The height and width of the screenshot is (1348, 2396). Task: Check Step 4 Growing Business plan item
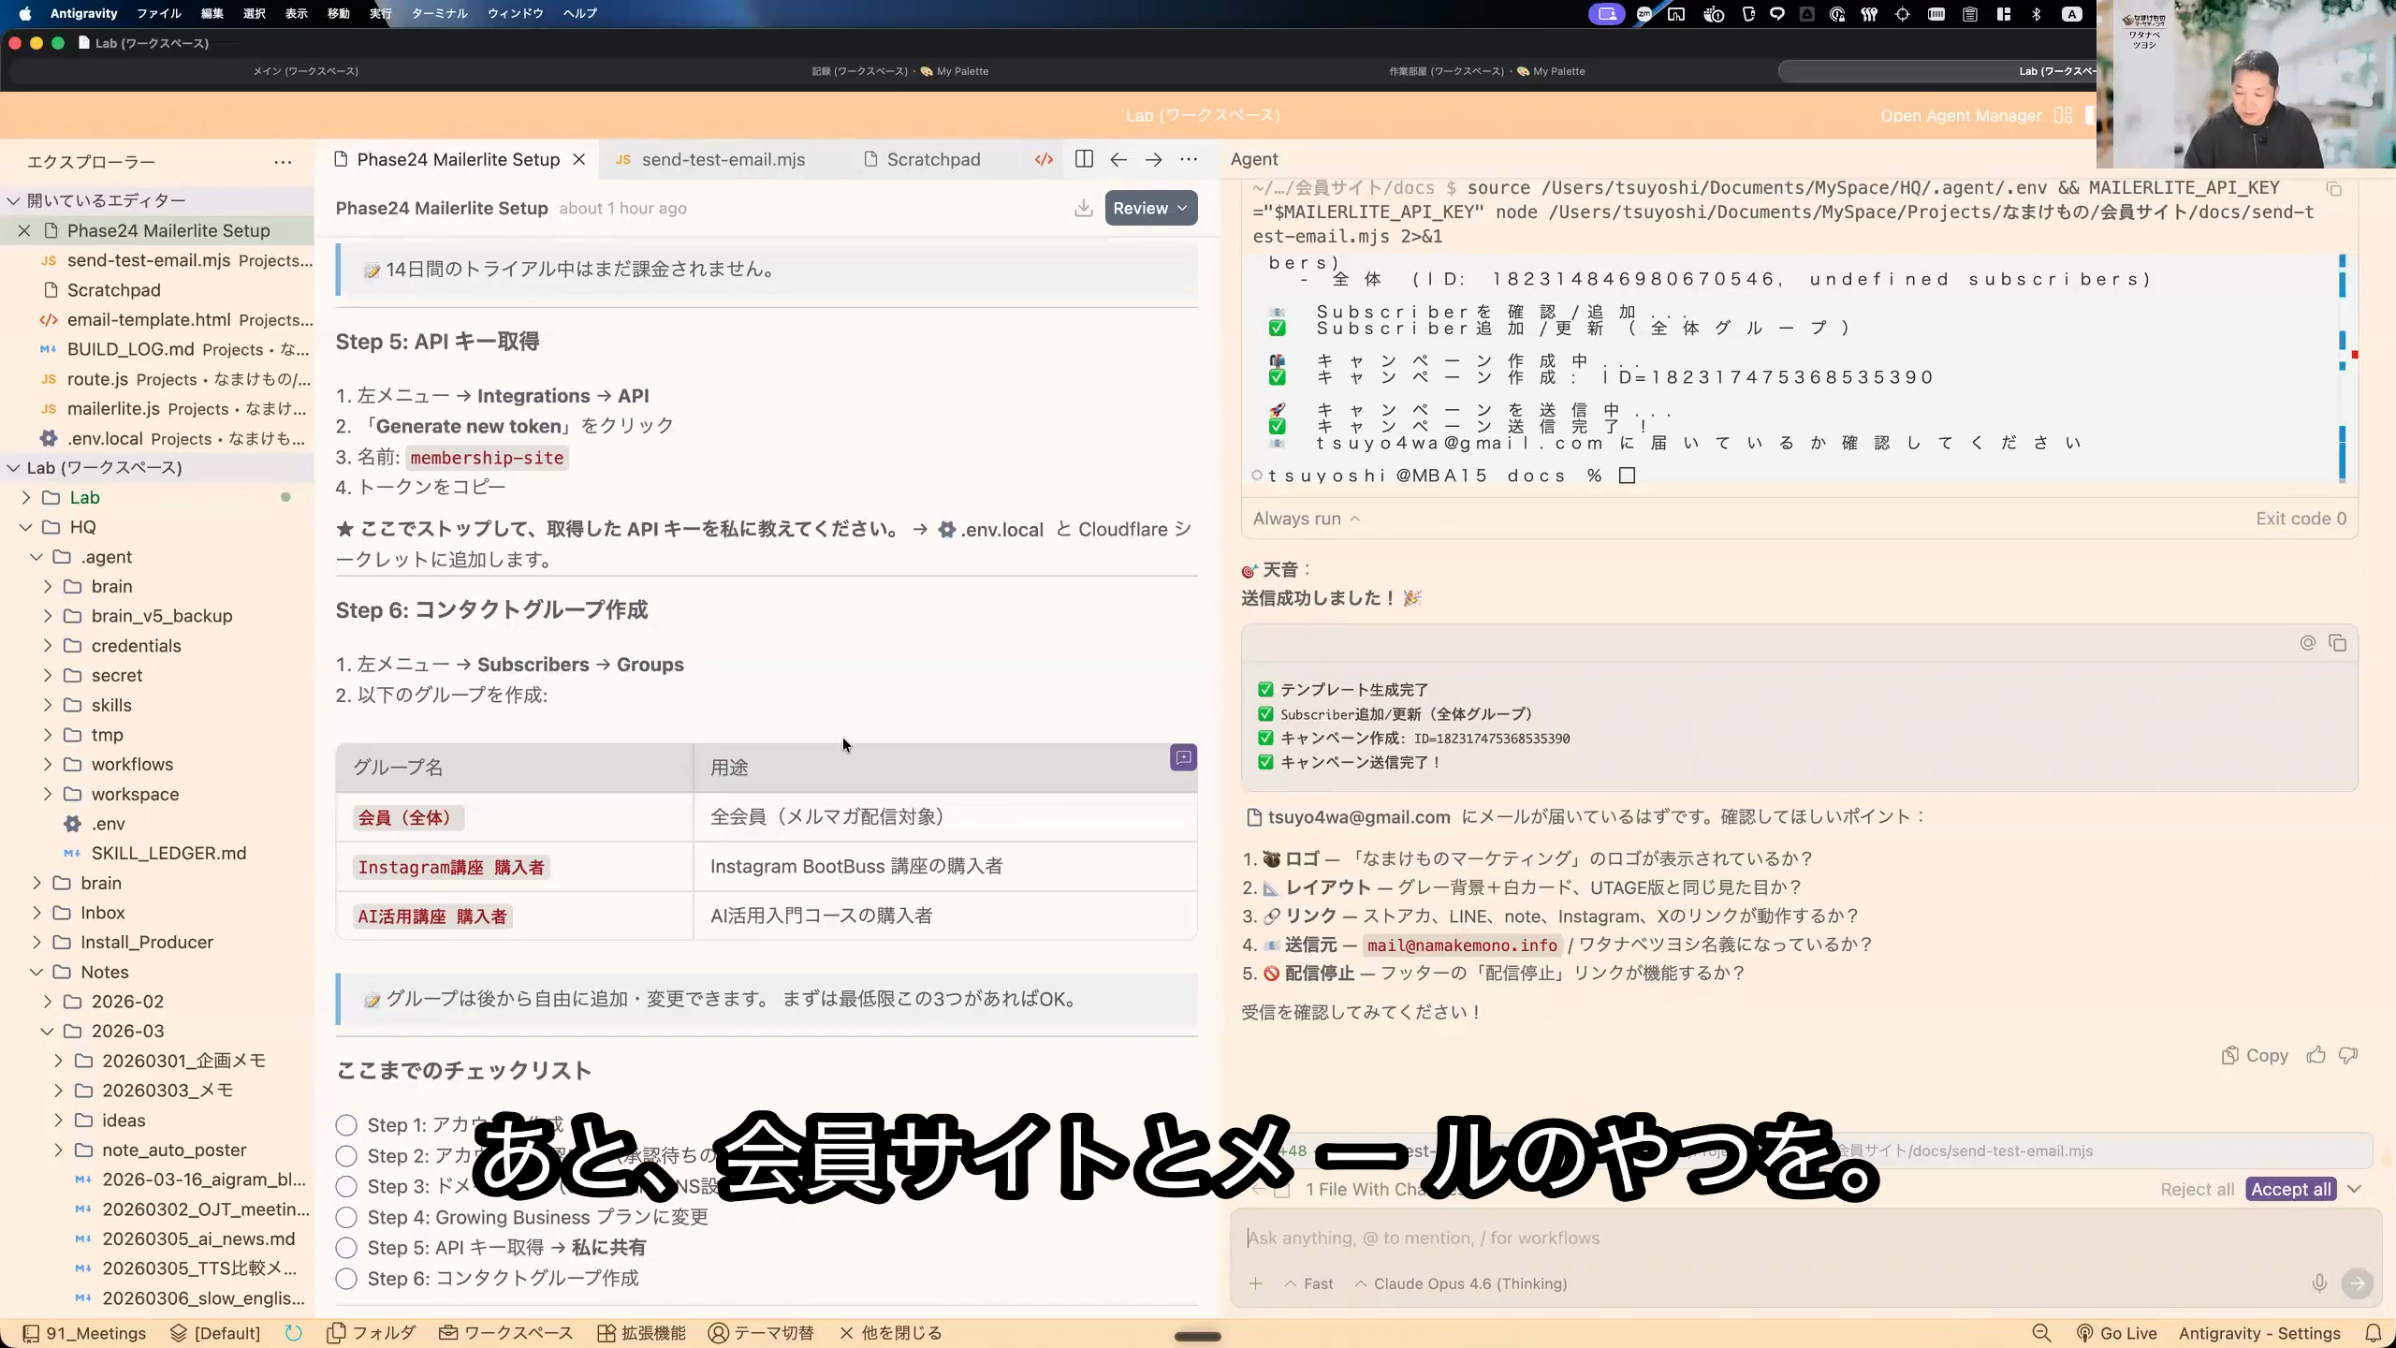346,1217
